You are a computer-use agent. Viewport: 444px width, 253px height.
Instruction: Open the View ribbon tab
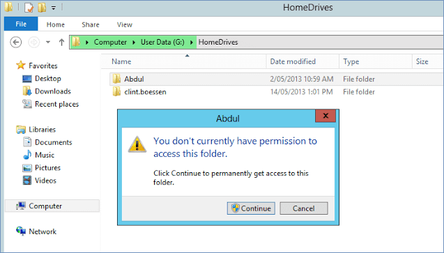click(x=125, y=24)
